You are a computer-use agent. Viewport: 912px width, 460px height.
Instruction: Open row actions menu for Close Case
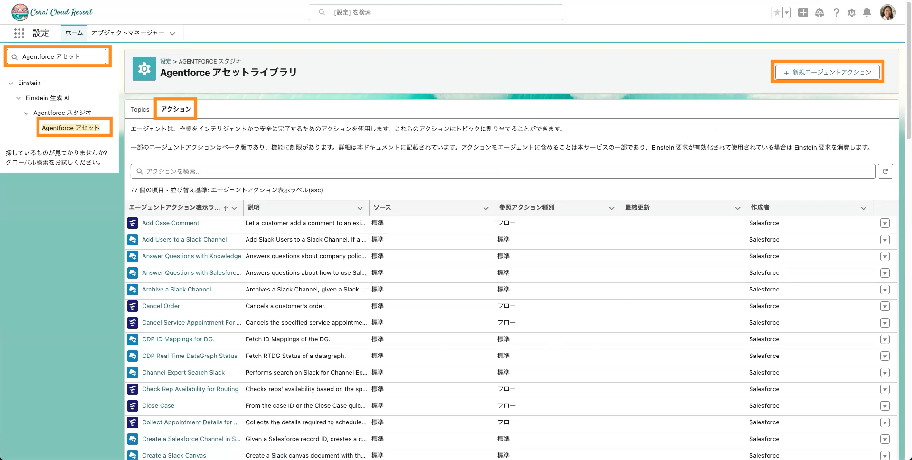[x=884, y=406]
